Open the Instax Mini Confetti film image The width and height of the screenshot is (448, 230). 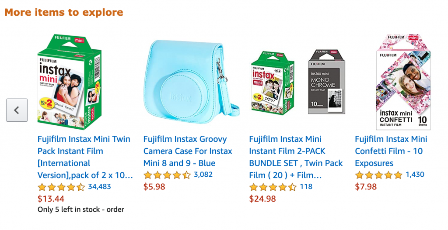pyautogui.click(x=403, y=82)
